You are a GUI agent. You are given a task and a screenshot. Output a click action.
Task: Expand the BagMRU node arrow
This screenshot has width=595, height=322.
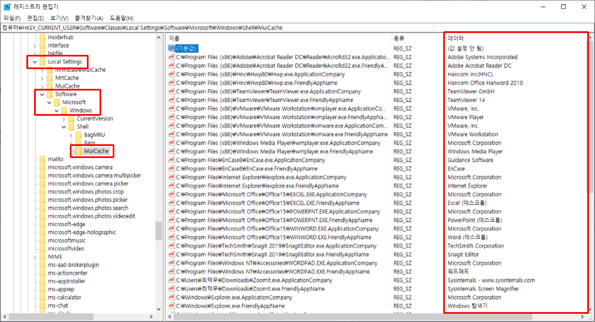(x=71, y=135)
